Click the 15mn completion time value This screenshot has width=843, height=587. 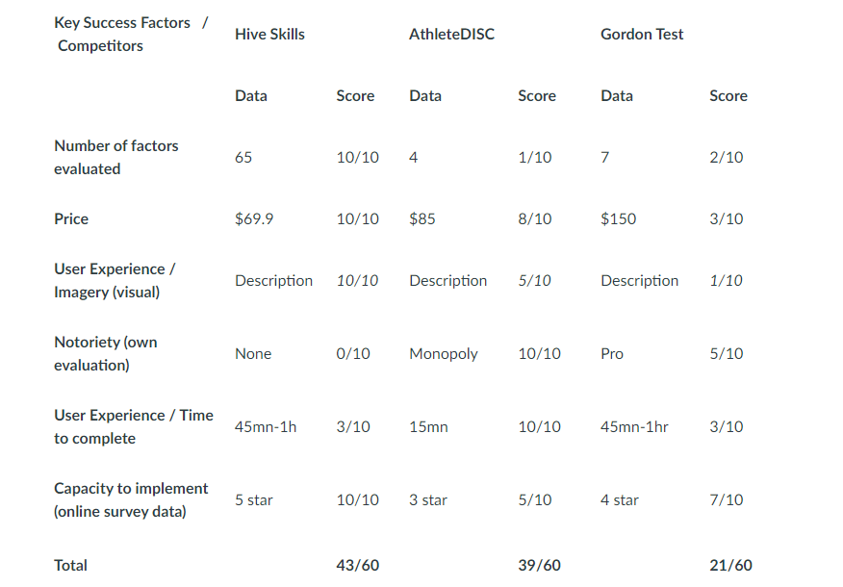point(428,427)
